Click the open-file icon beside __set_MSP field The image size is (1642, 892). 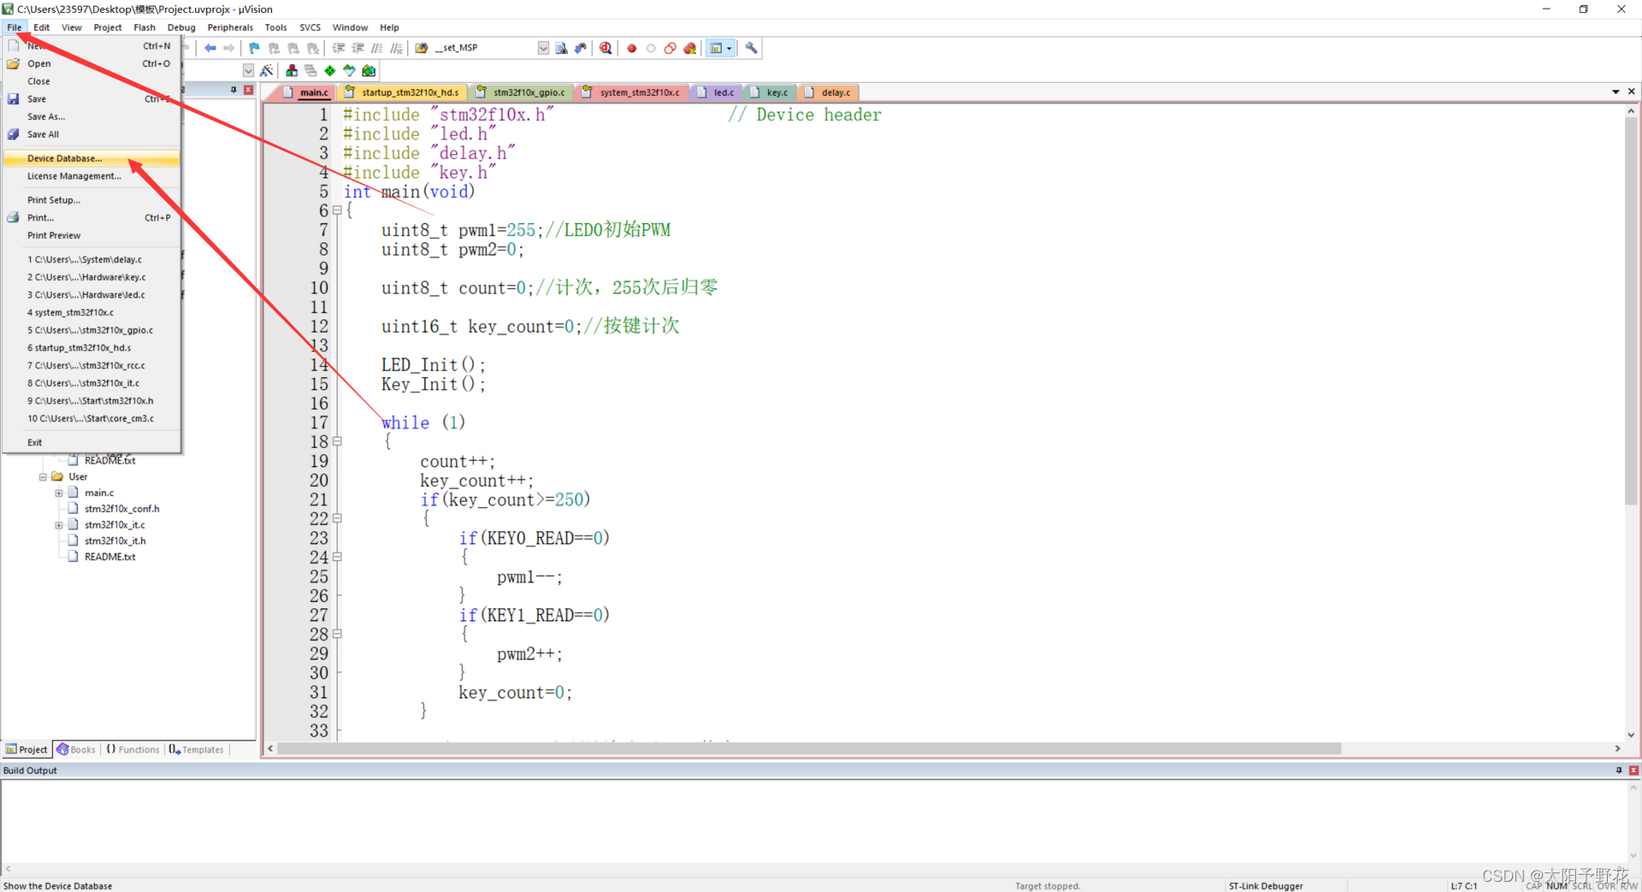click(422, 48)
